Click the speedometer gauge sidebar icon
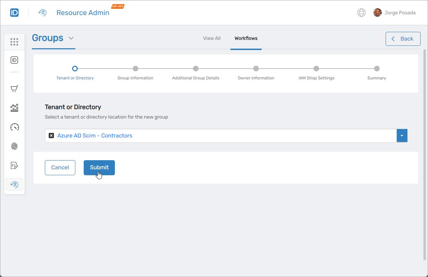Screen dimensions: 428x277 tap(14, 127)
